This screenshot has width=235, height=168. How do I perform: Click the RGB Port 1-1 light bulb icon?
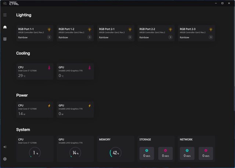pyautogui.click(x=49, y=29)
